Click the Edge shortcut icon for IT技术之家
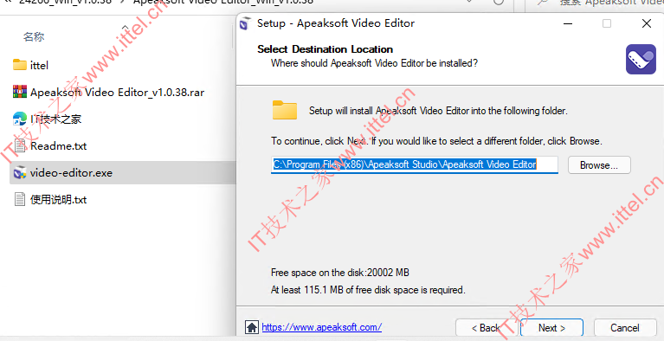Image resolution: width=664 pixels, height=341 pixels. coord(20,119)
